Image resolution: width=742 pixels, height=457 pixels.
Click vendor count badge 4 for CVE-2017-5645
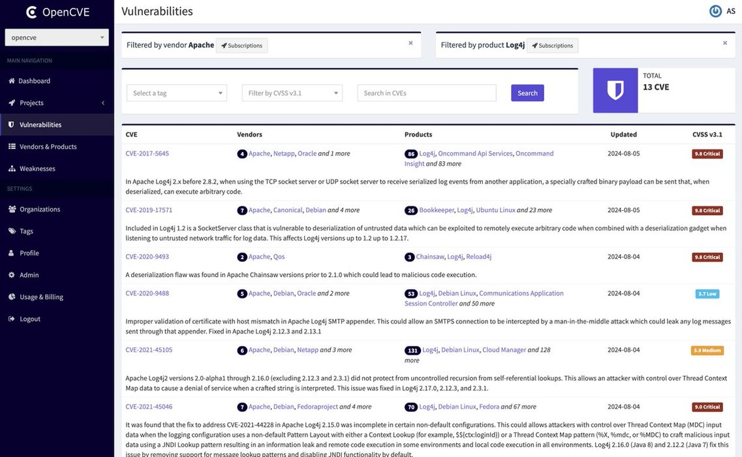pyautogui.click(x=242, y=154)
